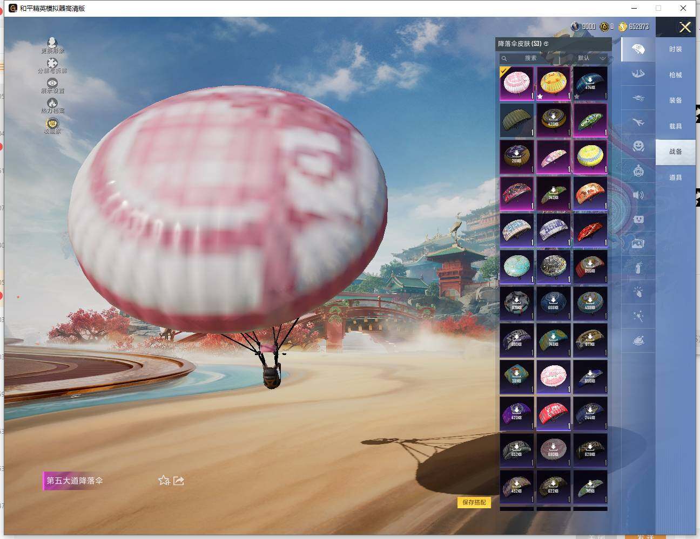
Task: Maximize the emulator window
Action: (658, 8)
